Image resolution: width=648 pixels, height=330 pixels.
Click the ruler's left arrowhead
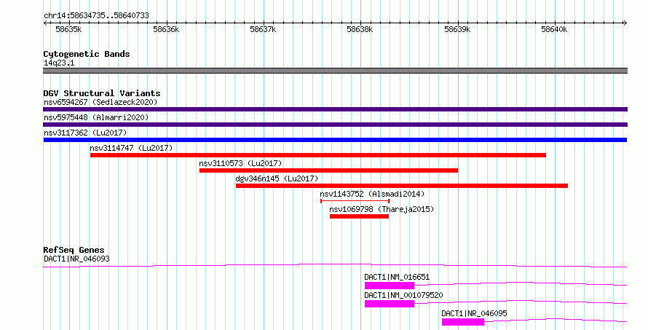[x=45, y=23]
